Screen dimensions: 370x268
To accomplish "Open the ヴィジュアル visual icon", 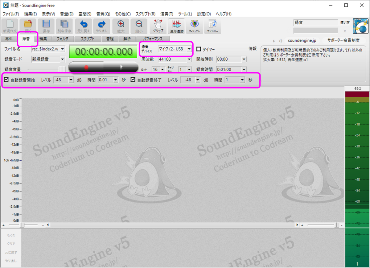I will click(194, 26).
